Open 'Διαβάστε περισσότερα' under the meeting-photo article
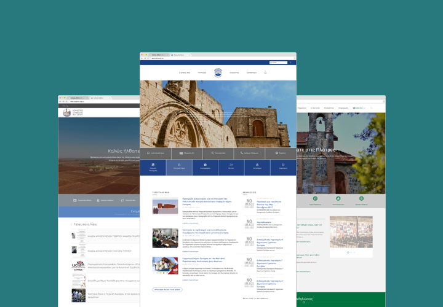The width and height of the screenshot is (443, 307). pos(190,251)
